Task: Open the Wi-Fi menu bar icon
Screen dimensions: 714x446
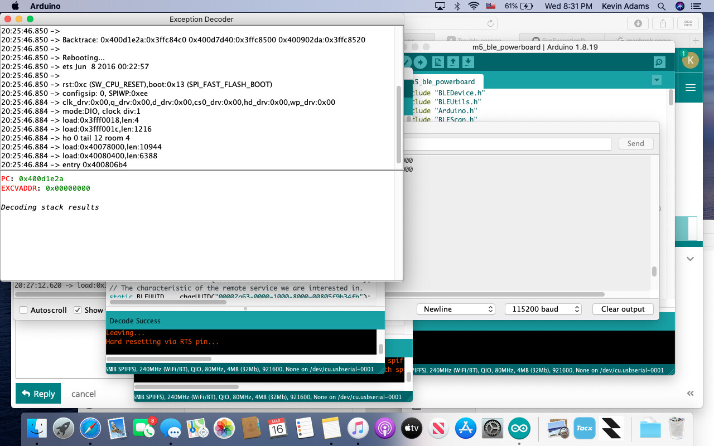Action: pos(474,6)
